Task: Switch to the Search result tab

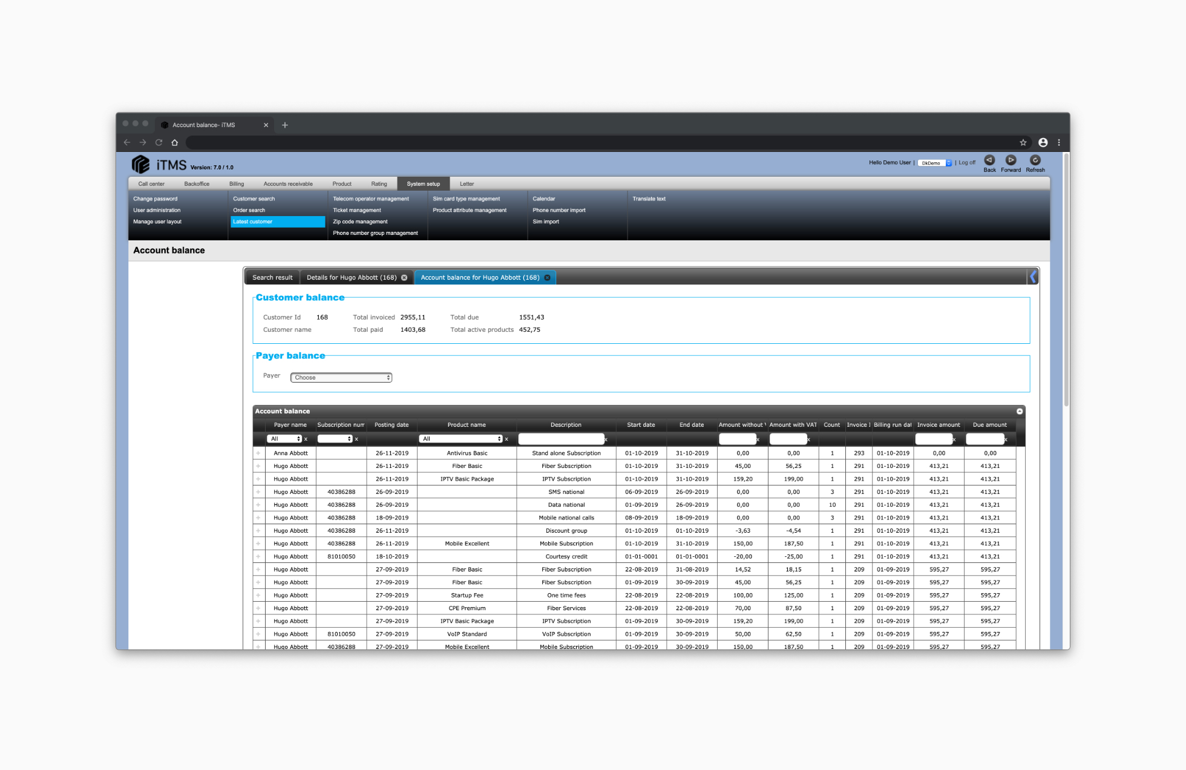Action: (272, 278)
